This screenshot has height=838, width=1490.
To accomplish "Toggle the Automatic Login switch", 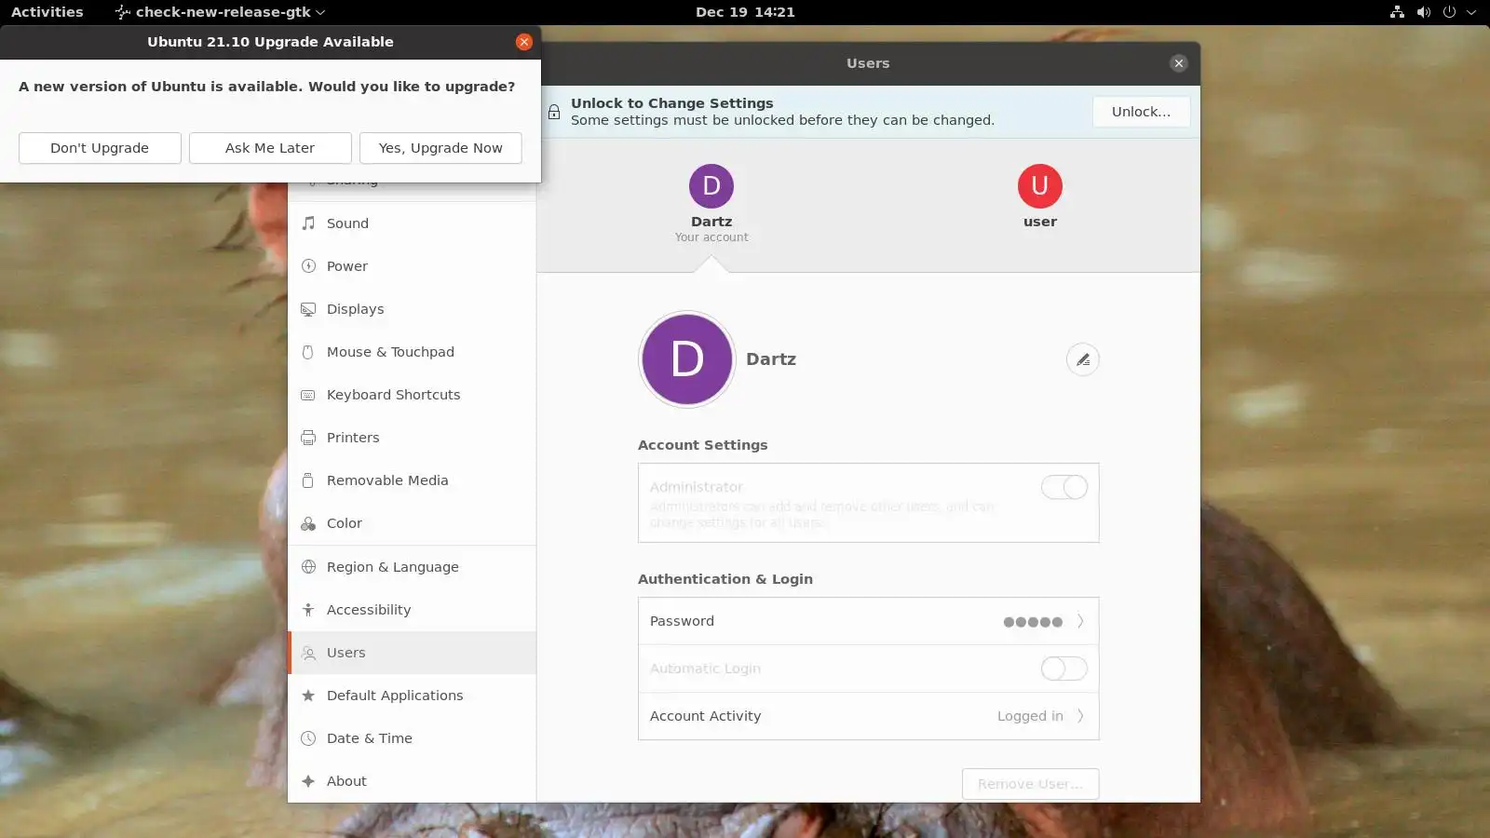I will [x=1063, y=669].
